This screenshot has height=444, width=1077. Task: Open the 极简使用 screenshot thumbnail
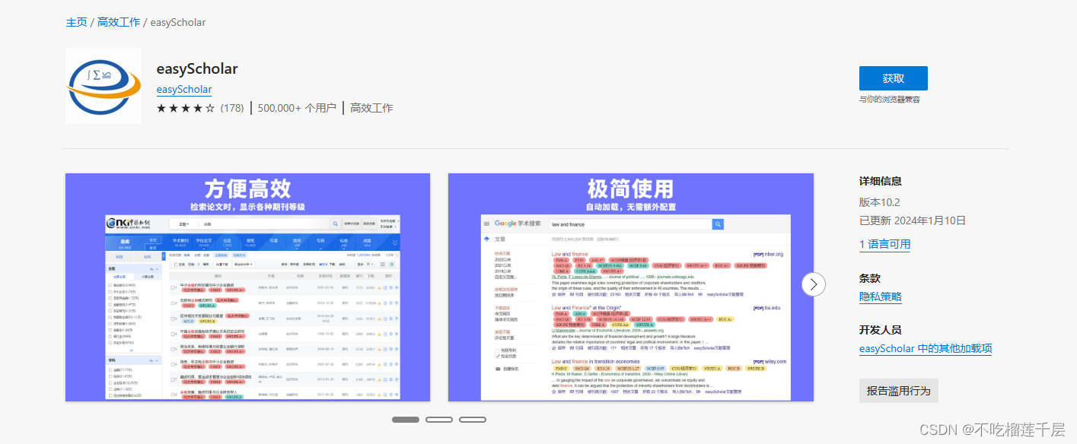631,287
